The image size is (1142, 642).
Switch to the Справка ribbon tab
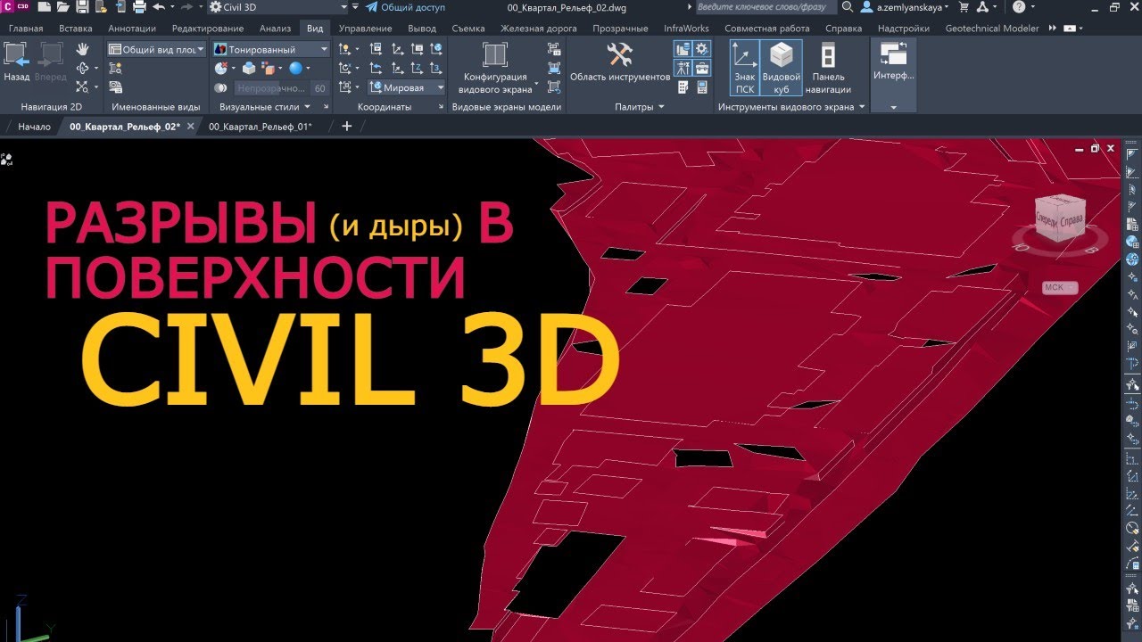click(843, 29)
